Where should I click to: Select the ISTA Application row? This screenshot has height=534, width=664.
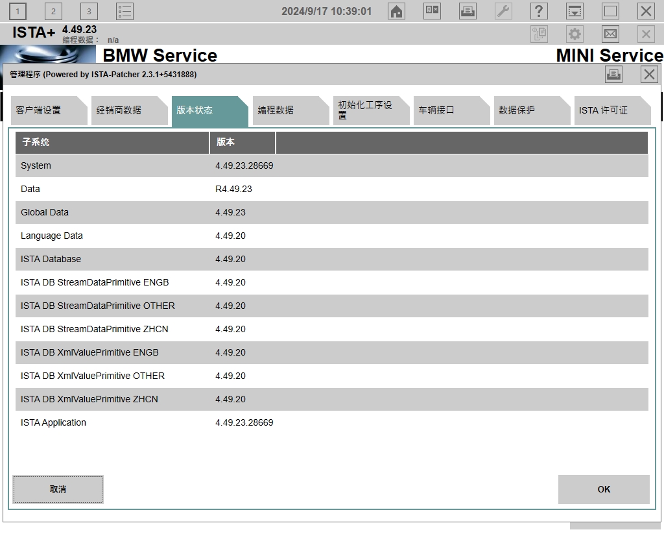(332, 422)
